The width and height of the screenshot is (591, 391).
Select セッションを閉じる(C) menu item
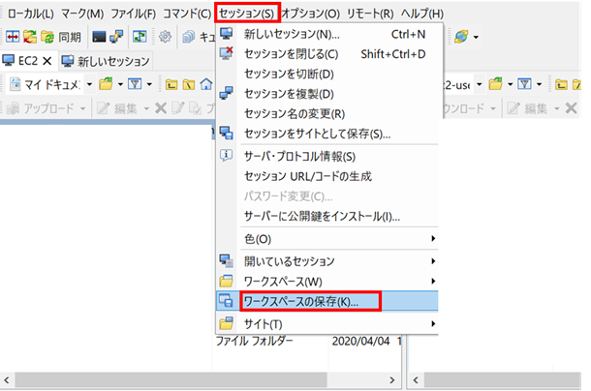point(327,54)
